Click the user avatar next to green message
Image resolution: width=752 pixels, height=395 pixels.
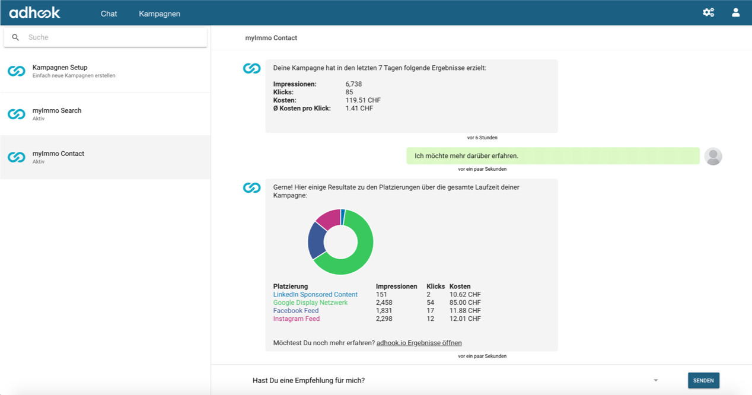713,156
